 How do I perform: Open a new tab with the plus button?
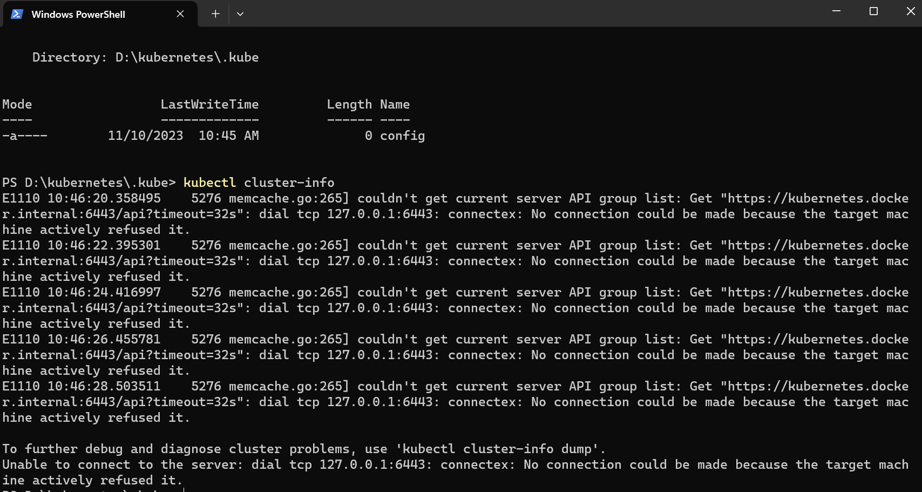215,14
